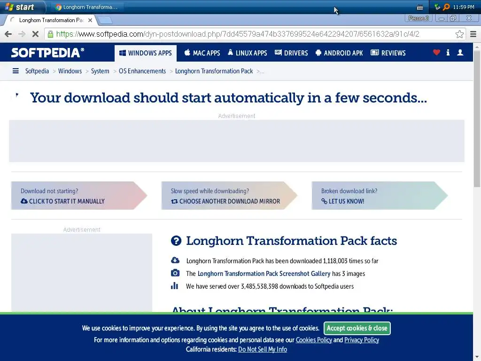The image size is (481, 361).
Task: Click the browser back arrow
Action: [x=8, y=34]
